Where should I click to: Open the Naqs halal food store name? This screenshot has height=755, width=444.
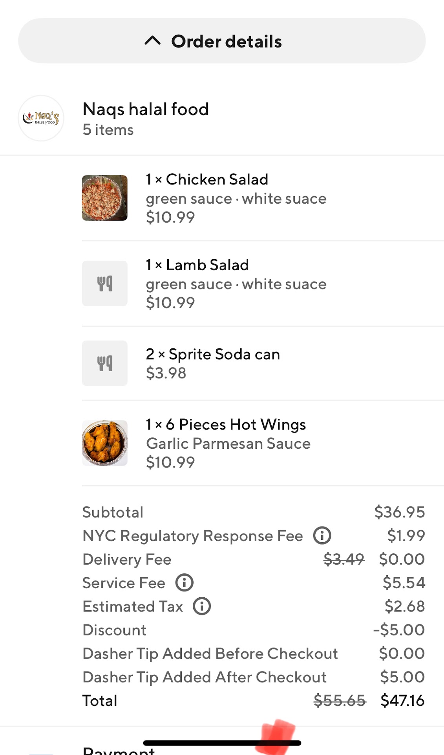pyautogui.click(x=146, y=109)
